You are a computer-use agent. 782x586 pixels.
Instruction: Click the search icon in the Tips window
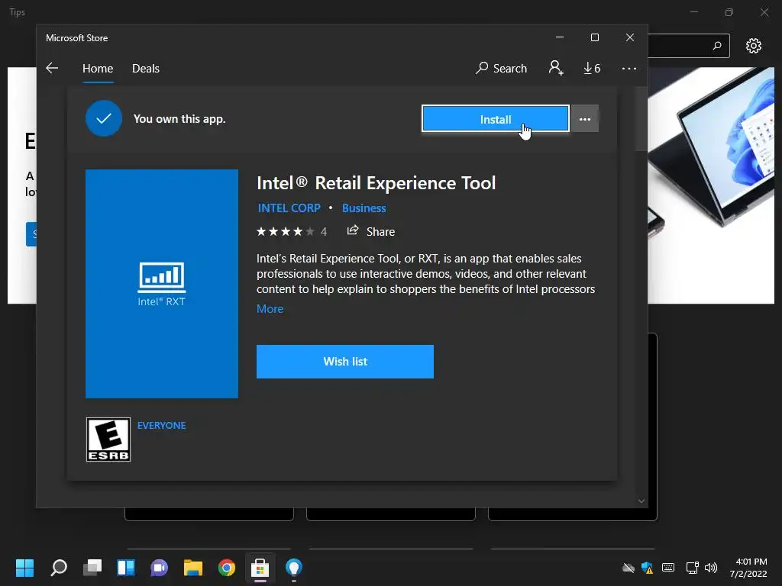(717, 46)
